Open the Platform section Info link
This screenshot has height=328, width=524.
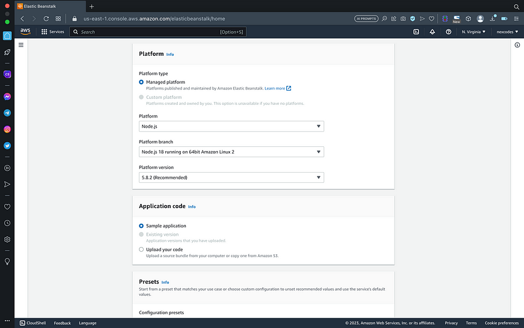point(170,54)
